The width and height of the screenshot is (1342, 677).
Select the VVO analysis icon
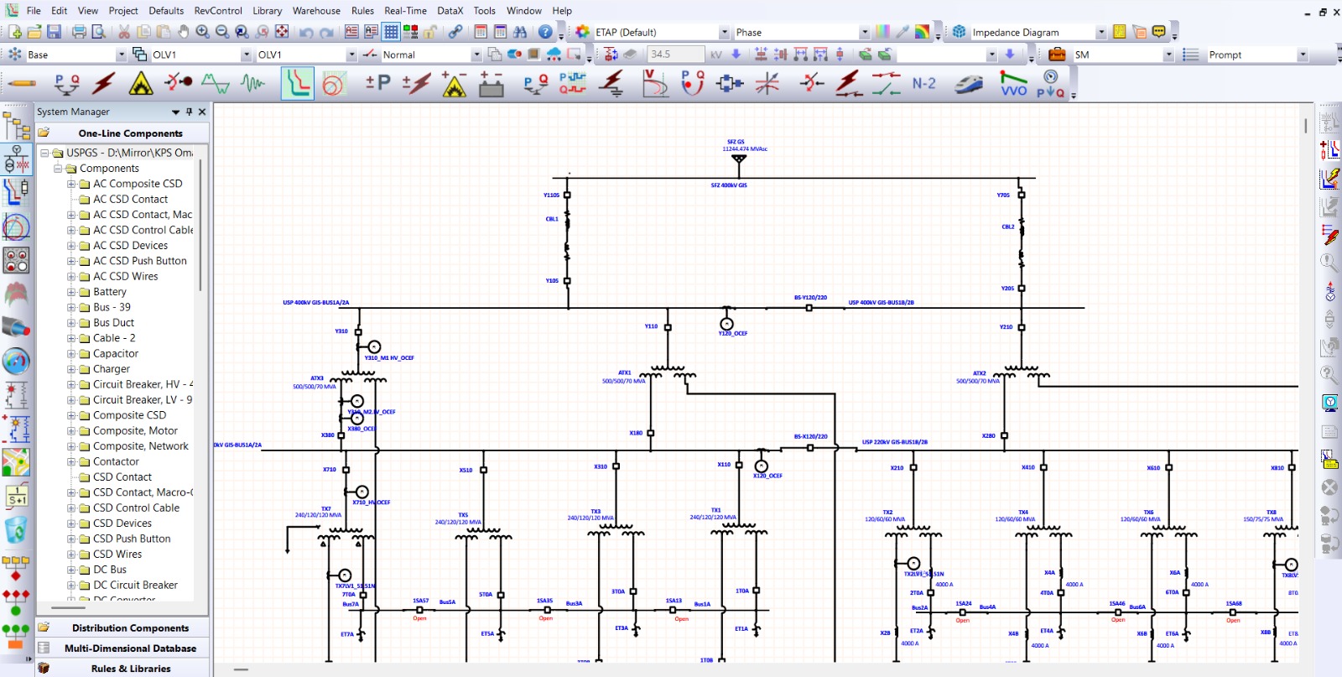pyautogui.click(x=1014, y=84)
